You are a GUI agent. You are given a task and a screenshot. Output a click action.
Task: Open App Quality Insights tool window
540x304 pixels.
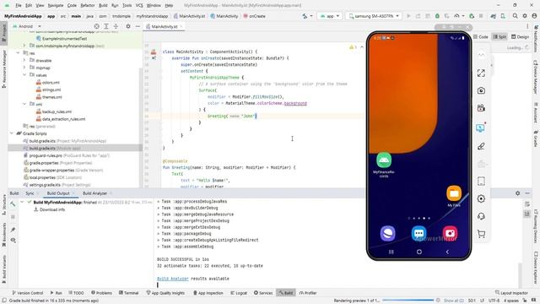click(x=165, y=293)
